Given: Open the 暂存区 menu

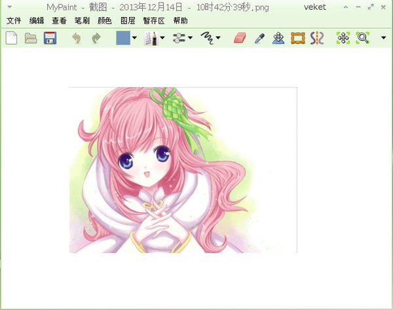Looking at the screenshot, I should [154, 20].
